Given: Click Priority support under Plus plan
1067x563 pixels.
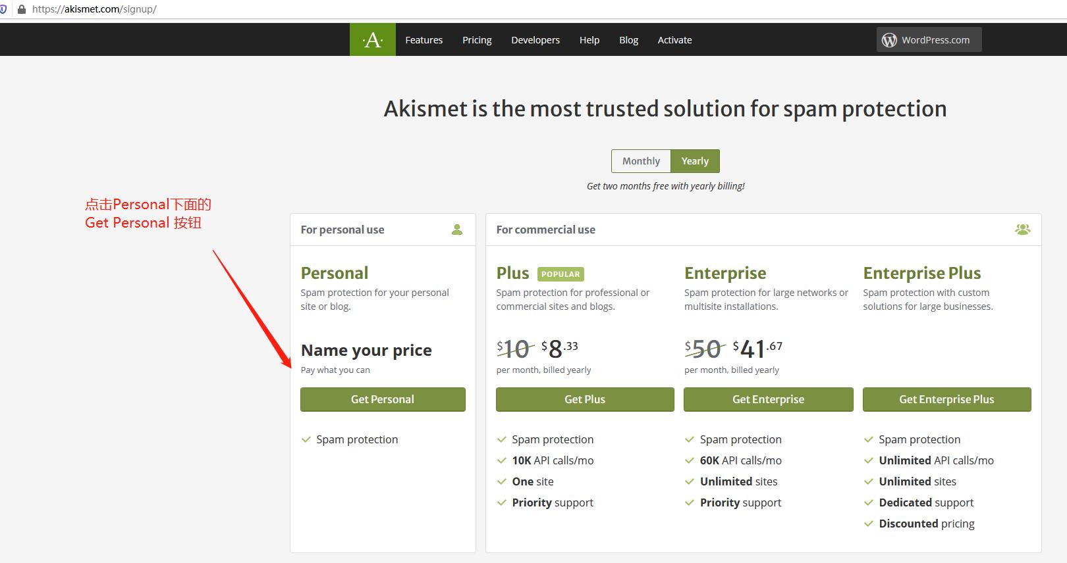Looking at the screenshot, I should coord(553,502).
